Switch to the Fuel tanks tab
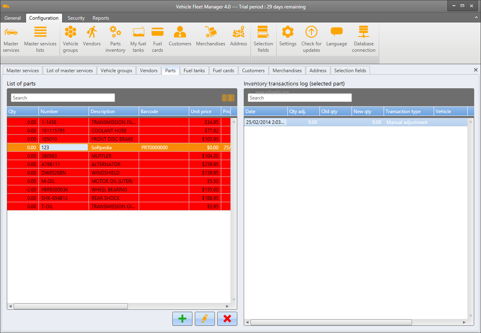The image size is (481, 333). point(194,71)
